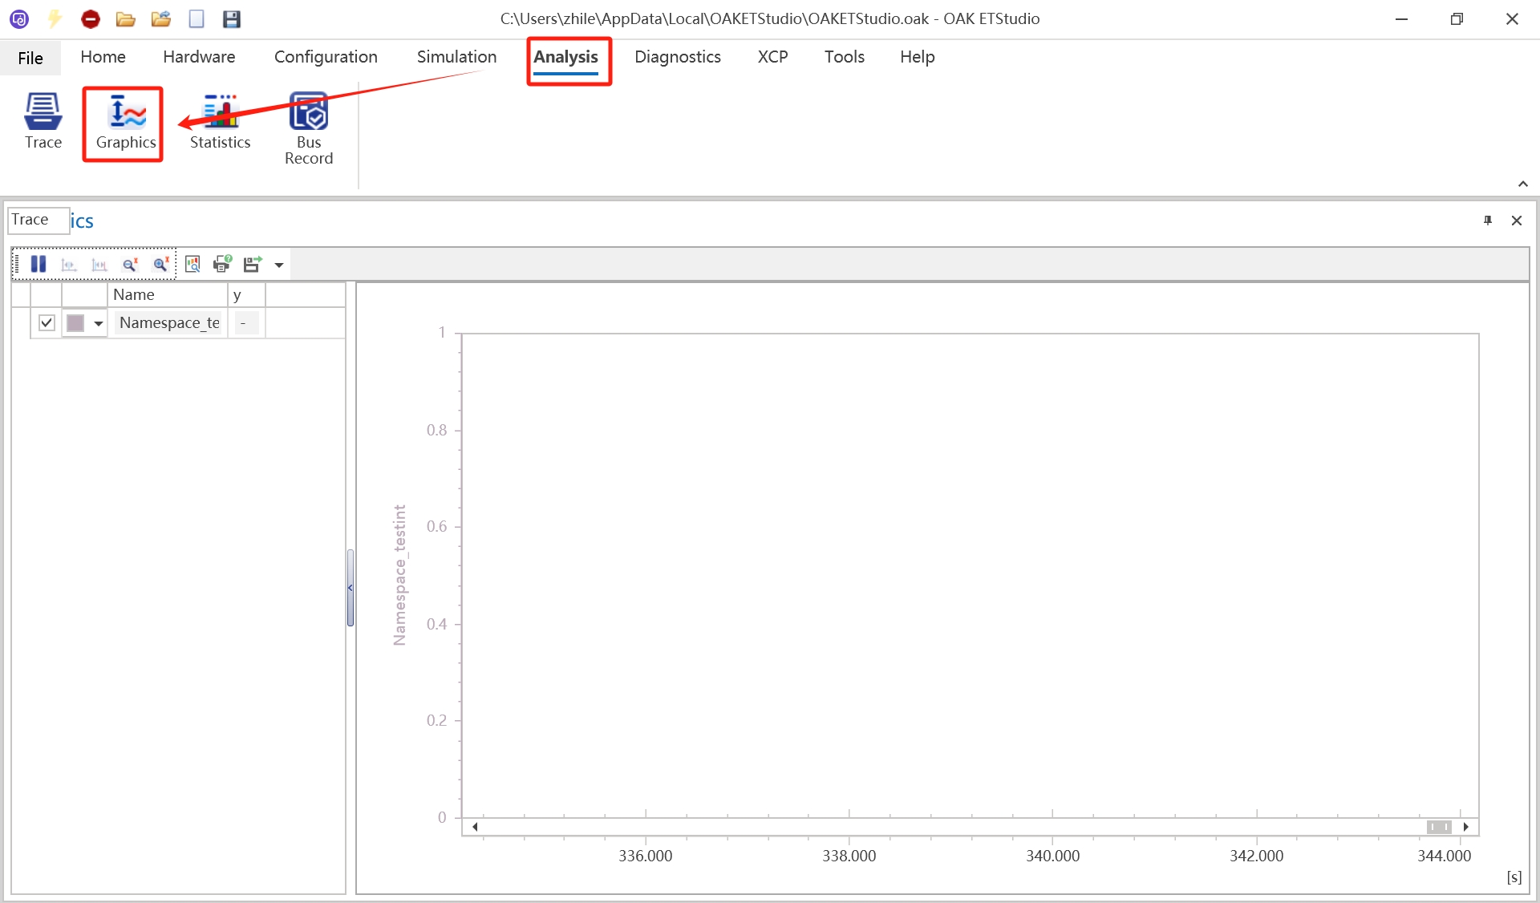Click zoom out X-axis magnifier
Screen dimensions: 1540x903
coord(130,265)
